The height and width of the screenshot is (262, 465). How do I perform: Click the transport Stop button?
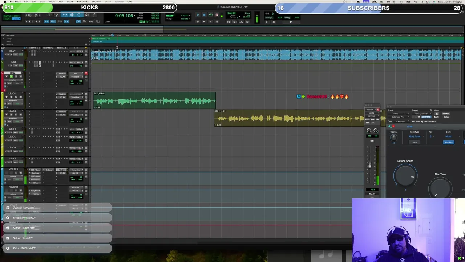(x=204, y=15)
